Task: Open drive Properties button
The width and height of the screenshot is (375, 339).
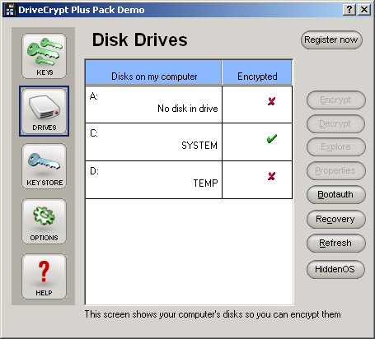Action: pyautogui.click(x=335, y=170)
